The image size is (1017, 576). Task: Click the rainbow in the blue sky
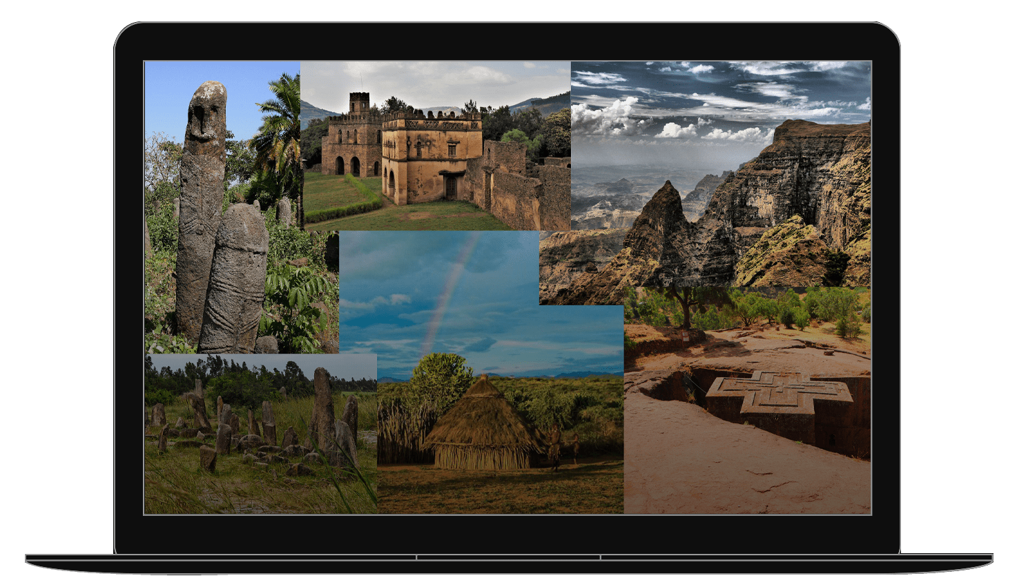449,290
